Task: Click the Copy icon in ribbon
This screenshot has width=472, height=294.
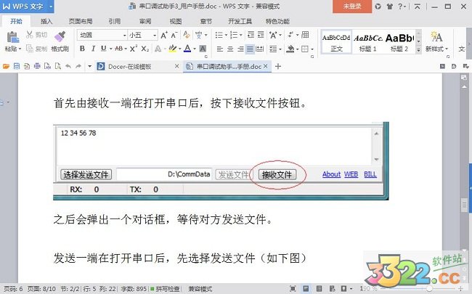Action: 30,48
